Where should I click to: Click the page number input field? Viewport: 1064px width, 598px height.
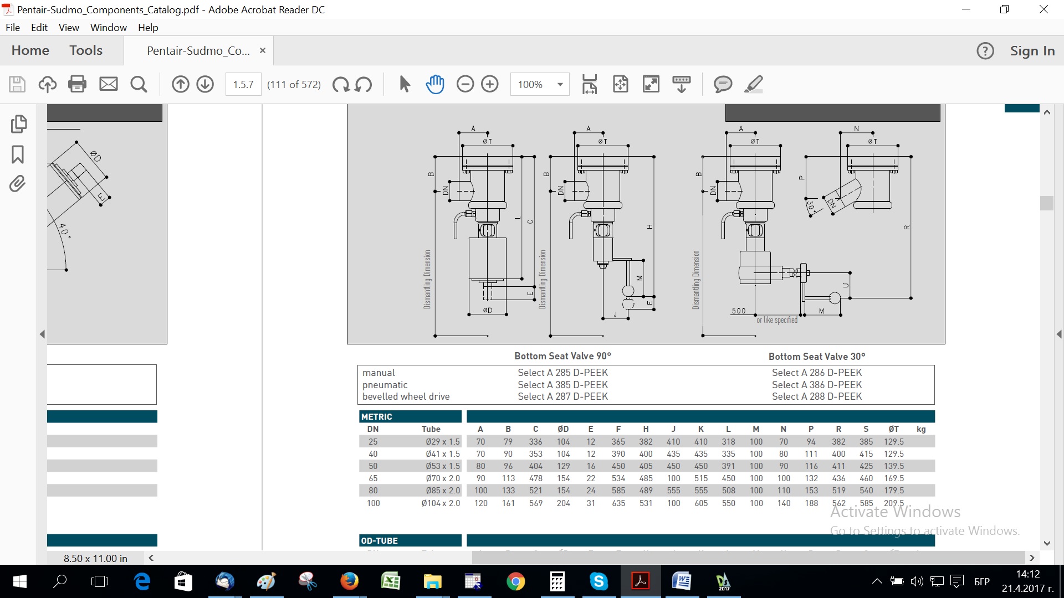[243, 84]
